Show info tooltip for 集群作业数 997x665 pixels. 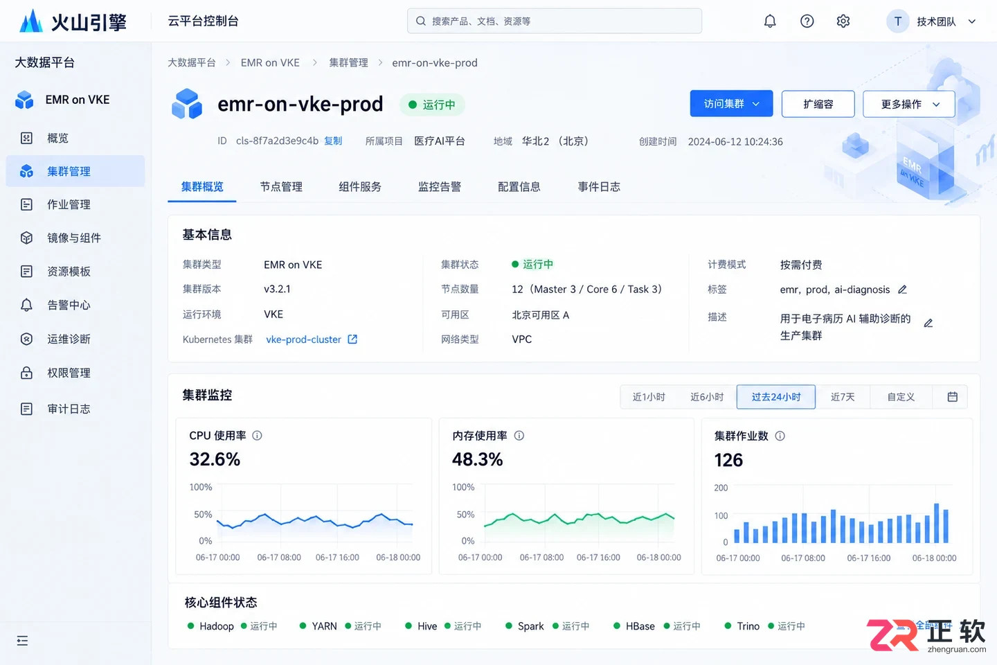[780, 436]
